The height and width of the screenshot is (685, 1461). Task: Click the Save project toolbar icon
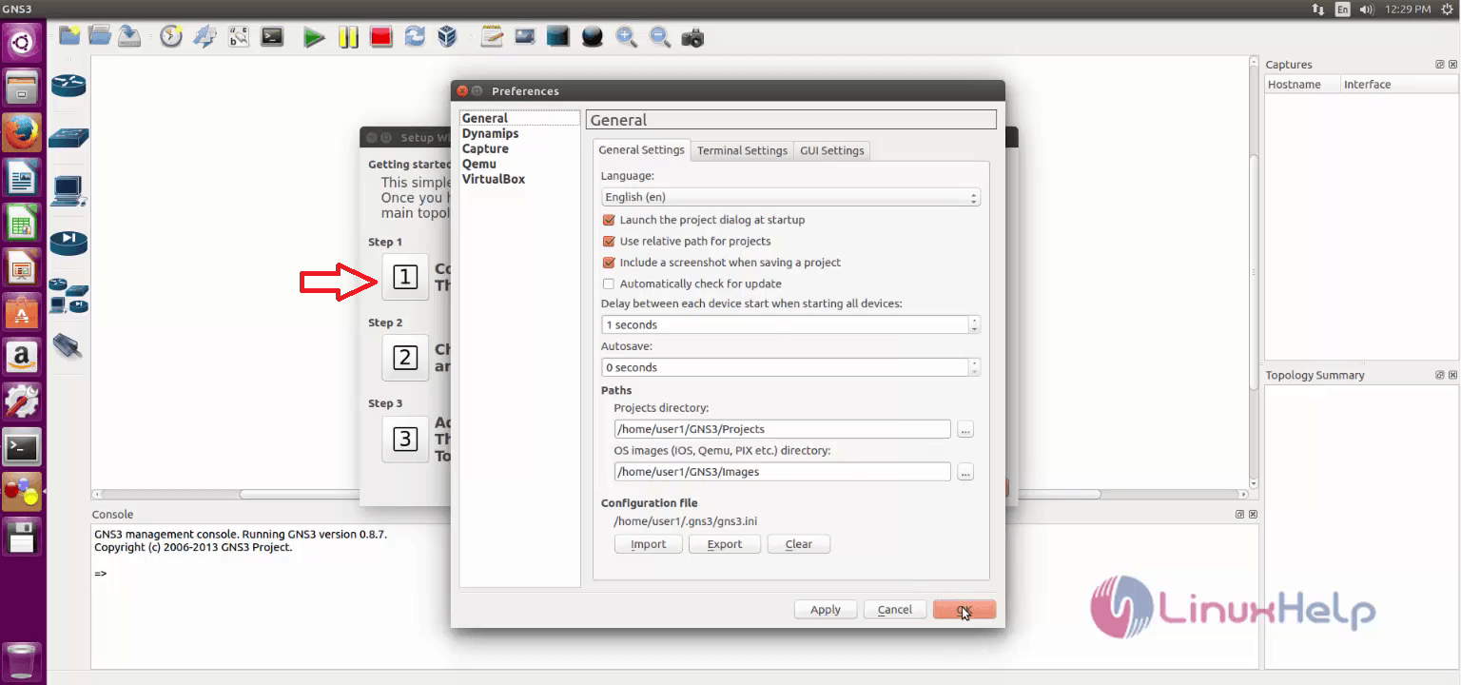130,37
